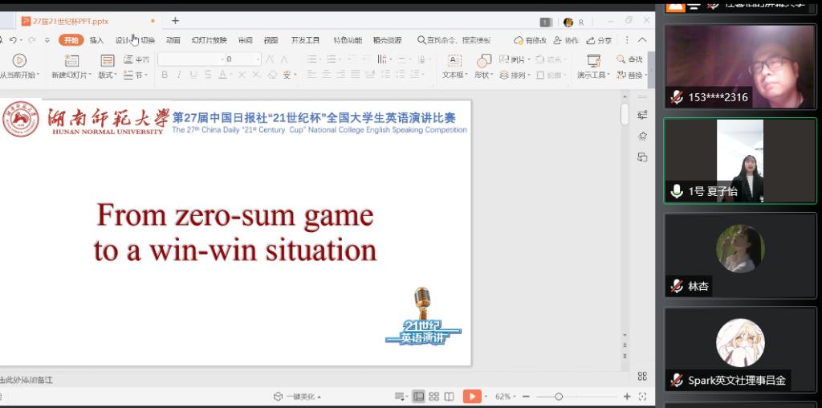Click the New Slide (新建幻灯片) icon
This screenshot has height=408, width=822.
(x=71, y=60)
